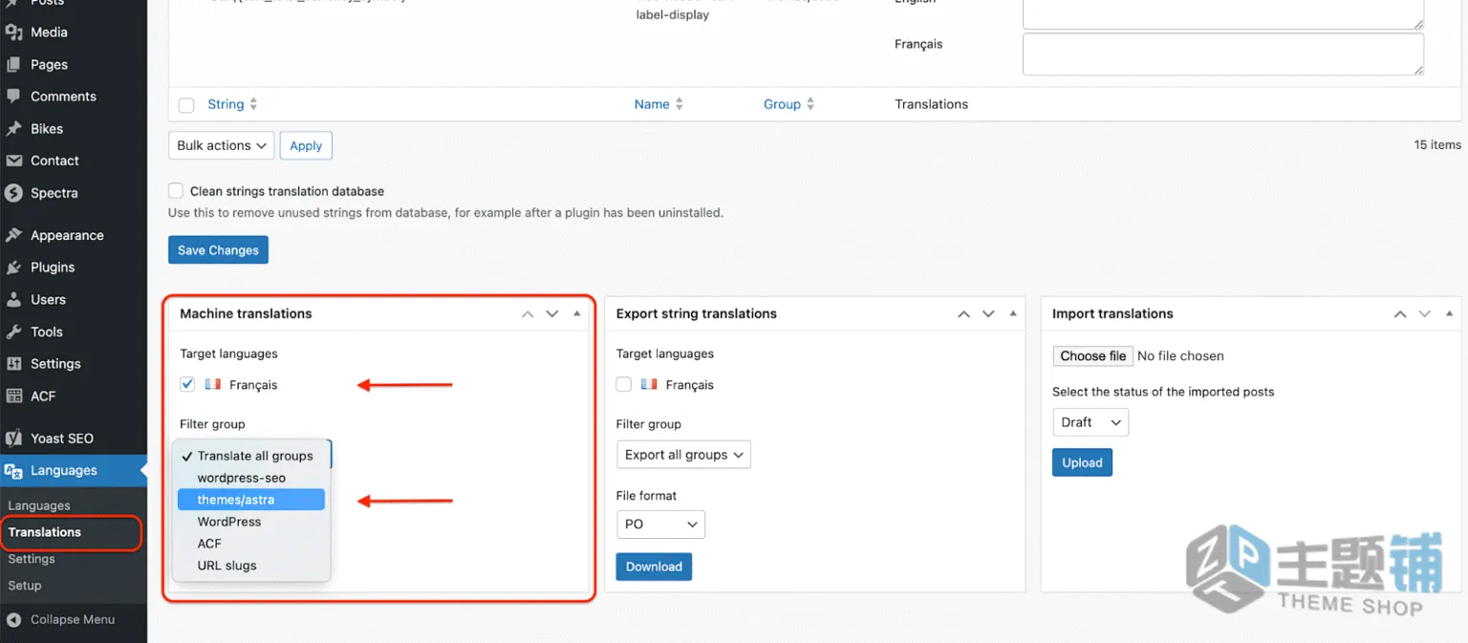Open the Translations submenu item
The width and height of the screenshot is (1468, 643).
[x=45, y=532]
